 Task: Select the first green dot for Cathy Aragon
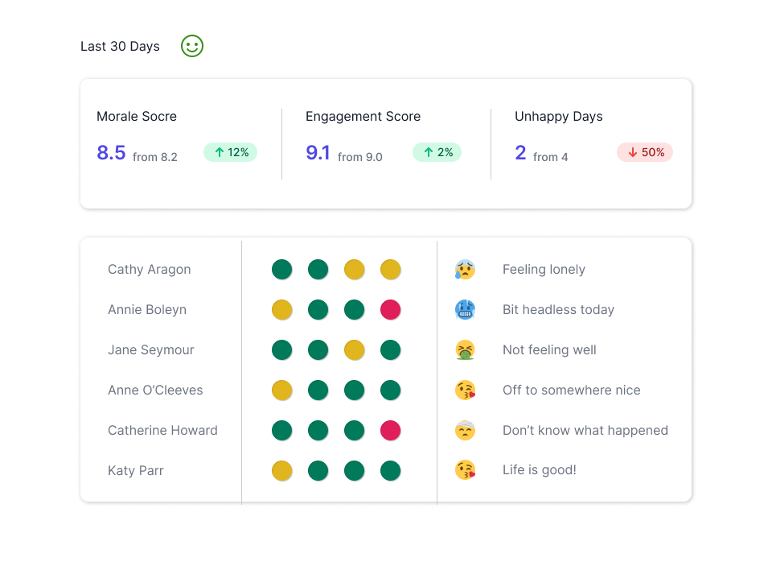click(282, 270)
